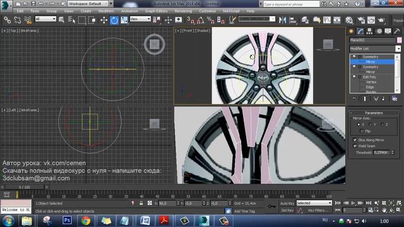This screenshot has width=404, height=227.
Task: Open the Rendering menu
Action: 183,11
